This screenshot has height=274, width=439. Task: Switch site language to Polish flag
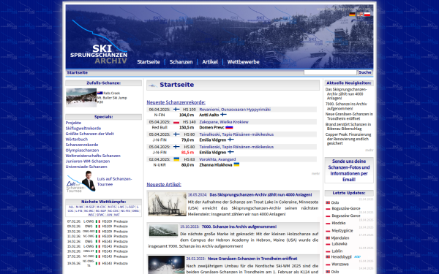point(367,15)
